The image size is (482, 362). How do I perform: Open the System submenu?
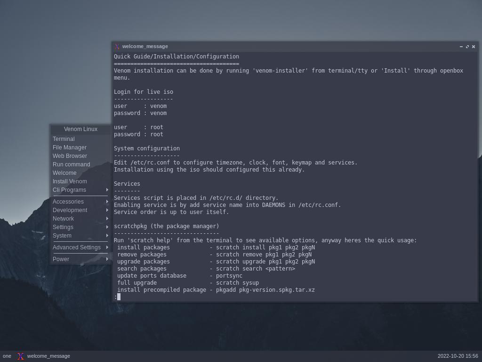pyautogui.click(x=80, y=236)
